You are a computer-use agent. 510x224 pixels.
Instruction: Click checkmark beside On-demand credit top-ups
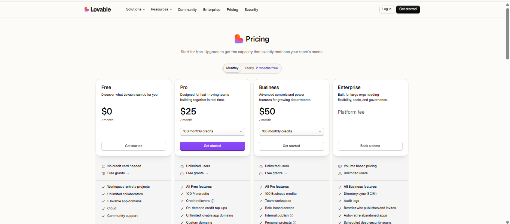182,208
